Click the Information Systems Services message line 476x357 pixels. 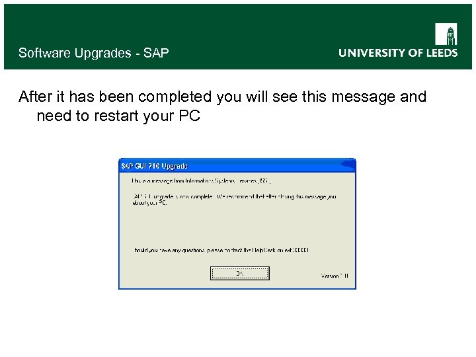tap(201, 181)
